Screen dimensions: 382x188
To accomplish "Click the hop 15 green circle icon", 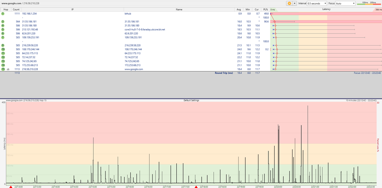I will (3, 69).
